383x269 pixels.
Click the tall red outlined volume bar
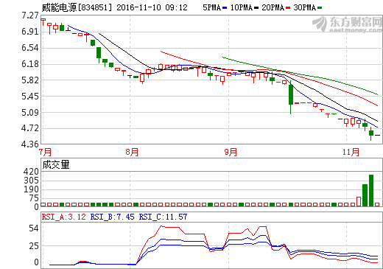coord(359,201)
